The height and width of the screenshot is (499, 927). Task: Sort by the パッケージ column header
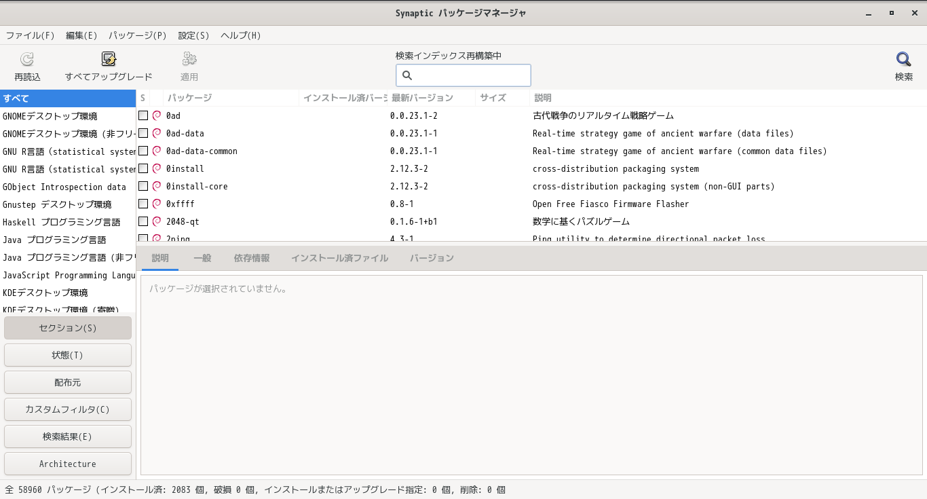pos(231,98)
